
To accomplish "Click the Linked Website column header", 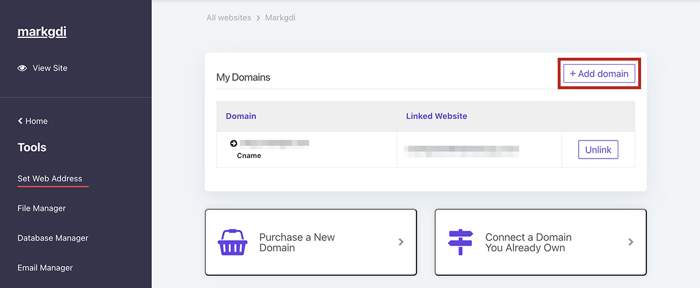I will 436,116.
